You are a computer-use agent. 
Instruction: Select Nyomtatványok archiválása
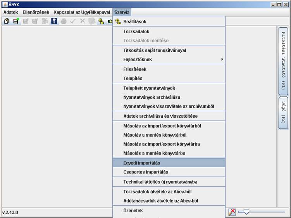[169, 97]
